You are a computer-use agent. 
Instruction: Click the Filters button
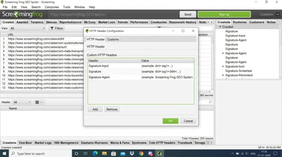pyautogui.click(x=57, y=28)
